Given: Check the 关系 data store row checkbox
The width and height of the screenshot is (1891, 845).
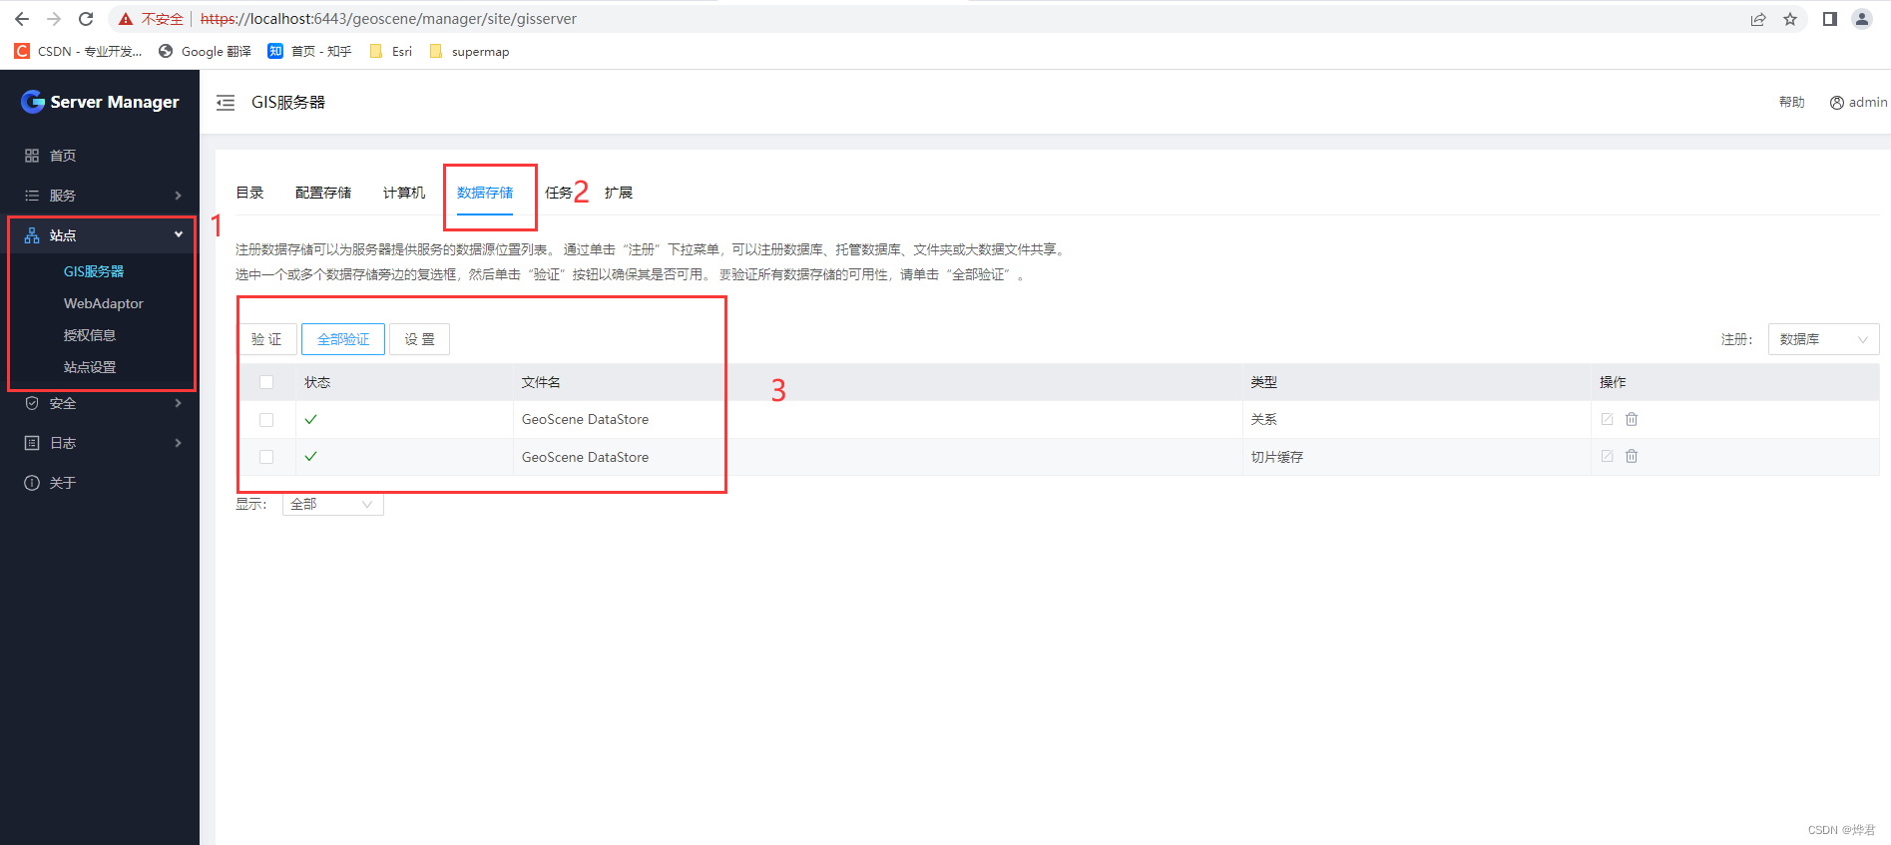Looking at the screenshot, I should (x=266, y=420).
